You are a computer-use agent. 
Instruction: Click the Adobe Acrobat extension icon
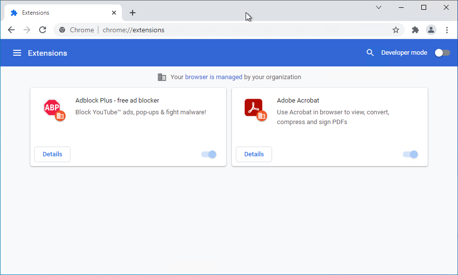pos(253,107)
